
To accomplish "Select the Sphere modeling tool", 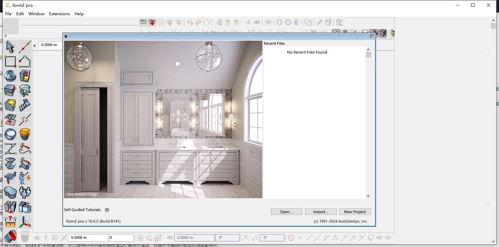I will tap(10, 76).
